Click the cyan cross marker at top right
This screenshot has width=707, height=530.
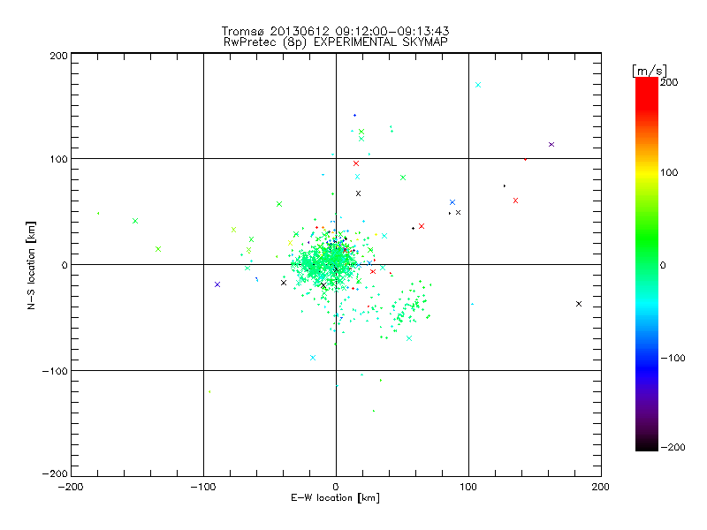pyautogui.click(x=478, y=85)
